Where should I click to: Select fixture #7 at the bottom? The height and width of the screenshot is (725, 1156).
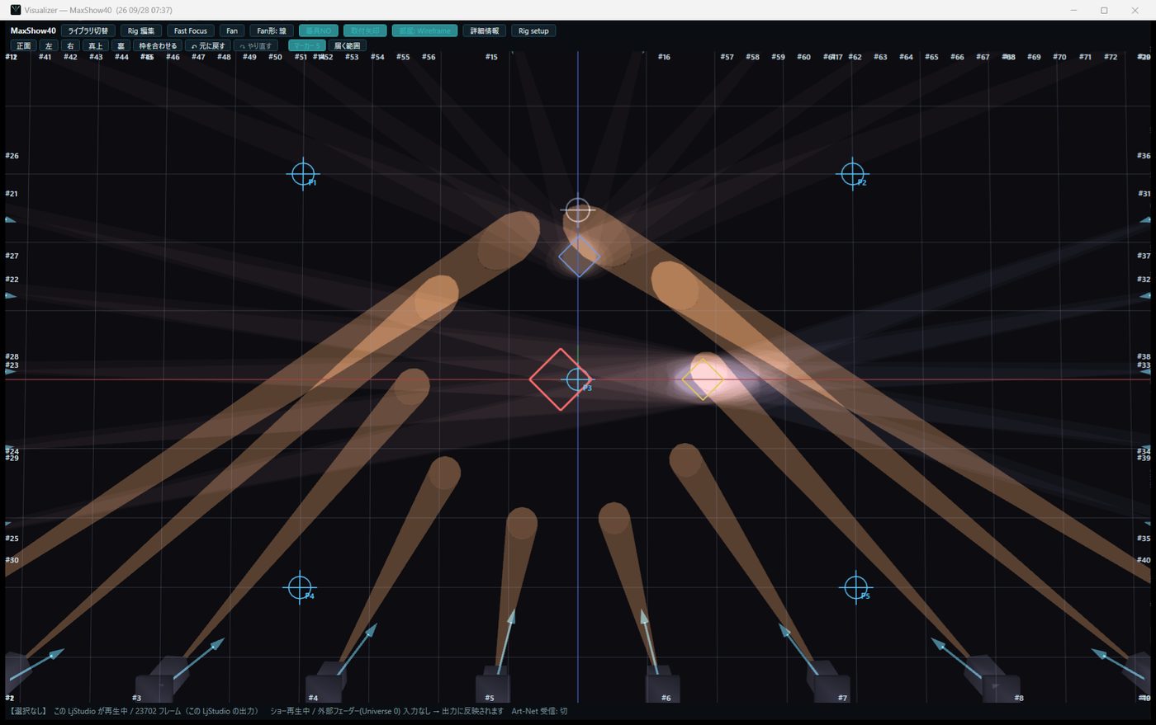click(x=828, y=683)
